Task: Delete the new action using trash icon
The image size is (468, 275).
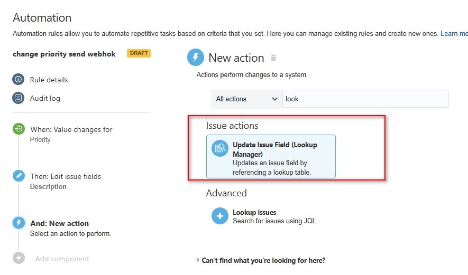Action: click(273, 58)
